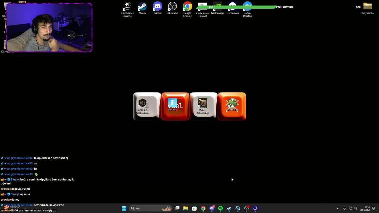The height and width of the screenshot is (213, 379).
Task: Open the Docker Desktop shortcut
Action: click(x=248, y=9)
